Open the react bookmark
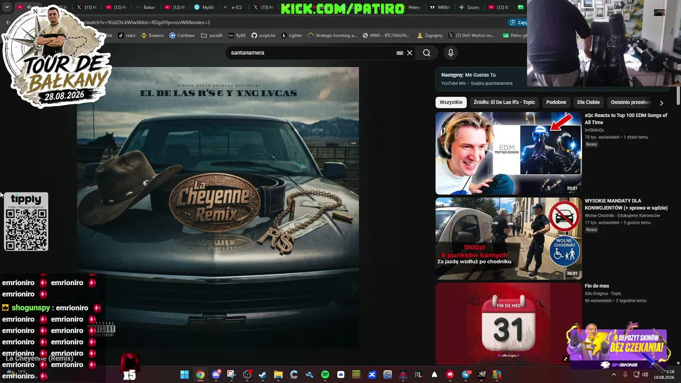Image resolution: width=681 pixels, height=383 pixels. point(127,36)
